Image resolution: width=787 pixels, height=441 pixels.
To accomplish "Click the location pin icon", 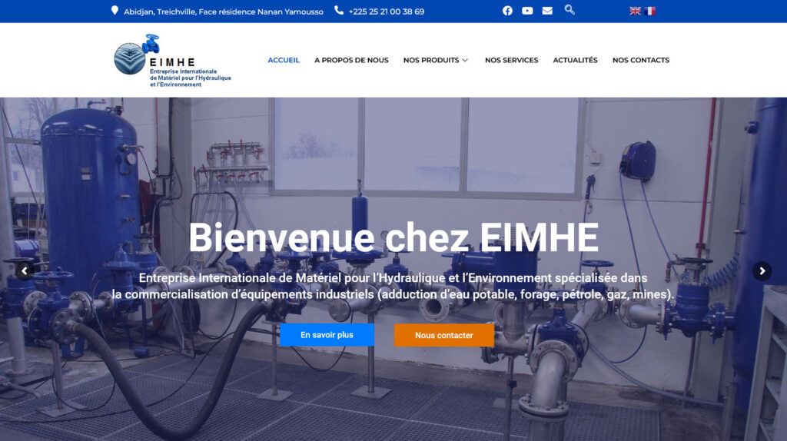I will (x=115, y=11).
